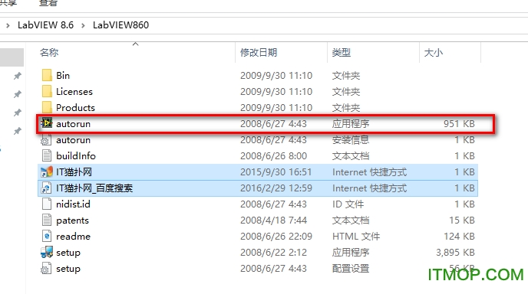Click the date 2016/2/29 12:59

(x=276, y=188)
